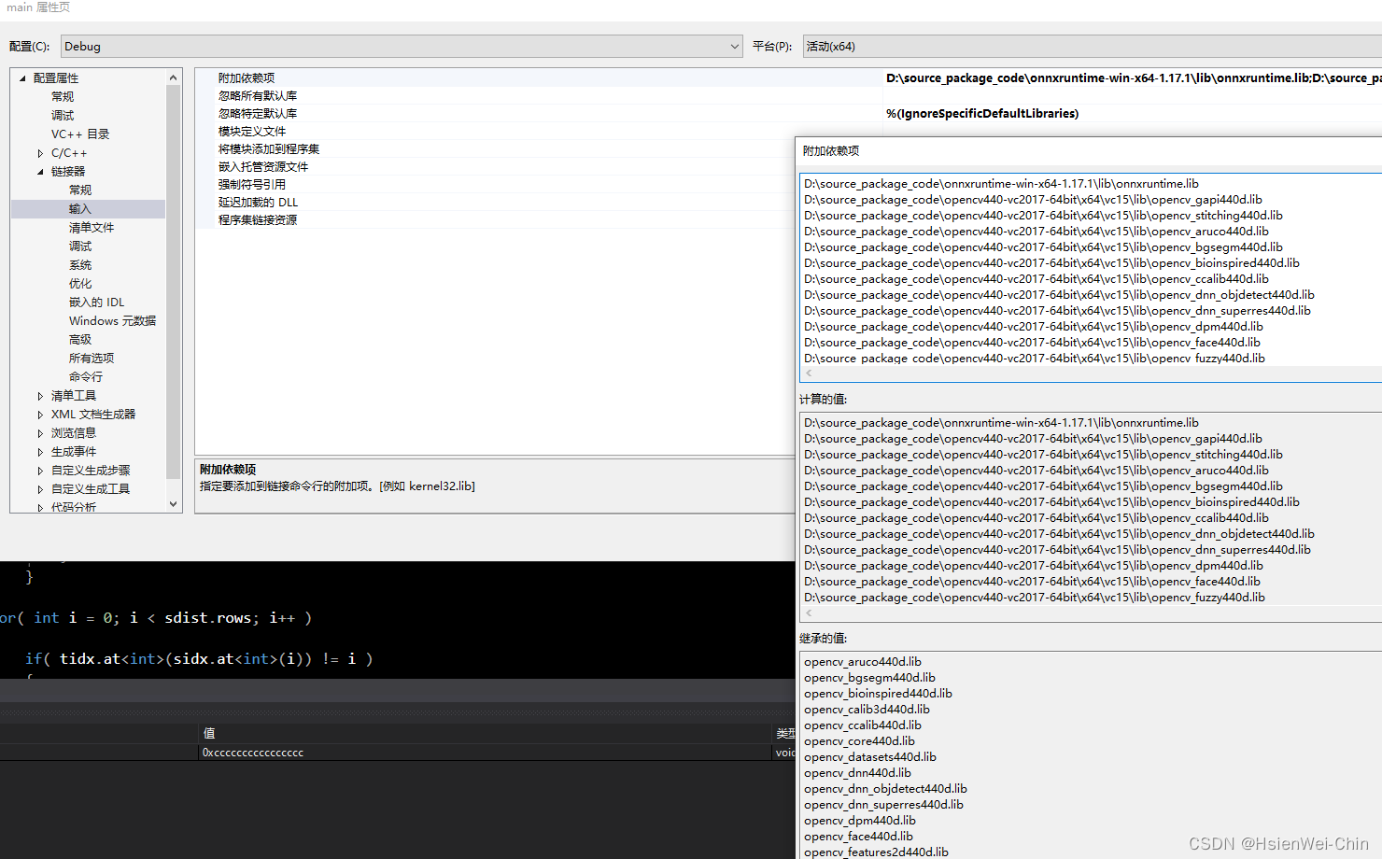Select 命令行 under 链接器
The image size is (1382, 859).
point(86,377)
